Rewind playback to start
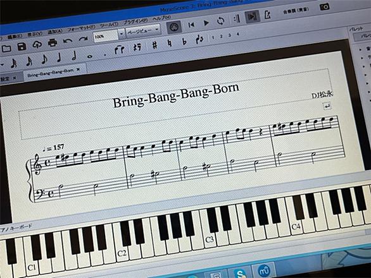 pos(191,25)
